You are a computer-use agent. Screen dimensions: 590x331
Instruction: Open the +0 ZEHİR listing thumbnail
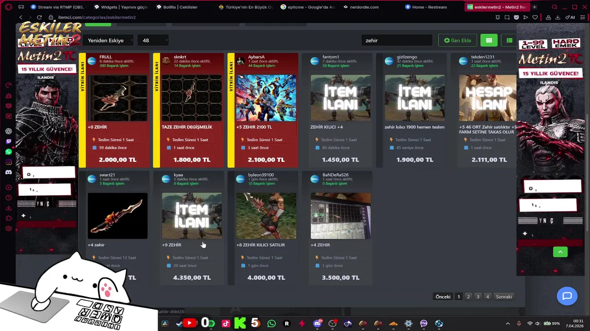pos(118,98)
